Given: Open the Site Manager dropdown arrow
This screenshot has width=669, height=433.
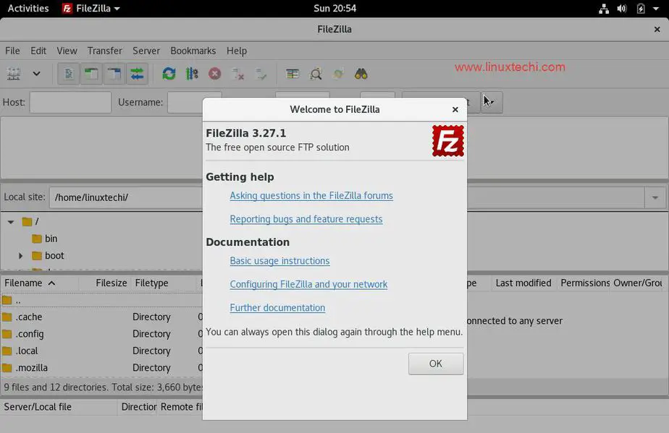Looking at the screenshot, I should tap(37, 74).
